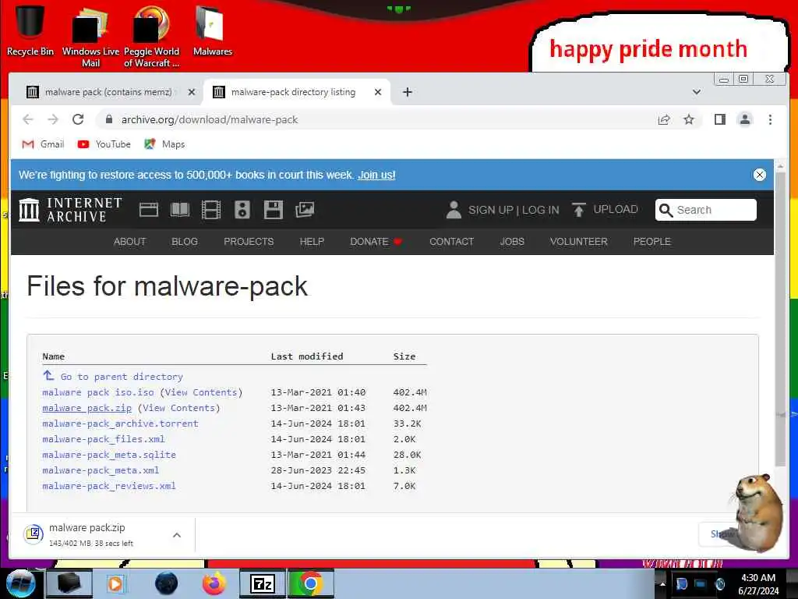798x599 pixels.
Task: Dismiss the blue donation banner
Action: click(x=759, y=175)
